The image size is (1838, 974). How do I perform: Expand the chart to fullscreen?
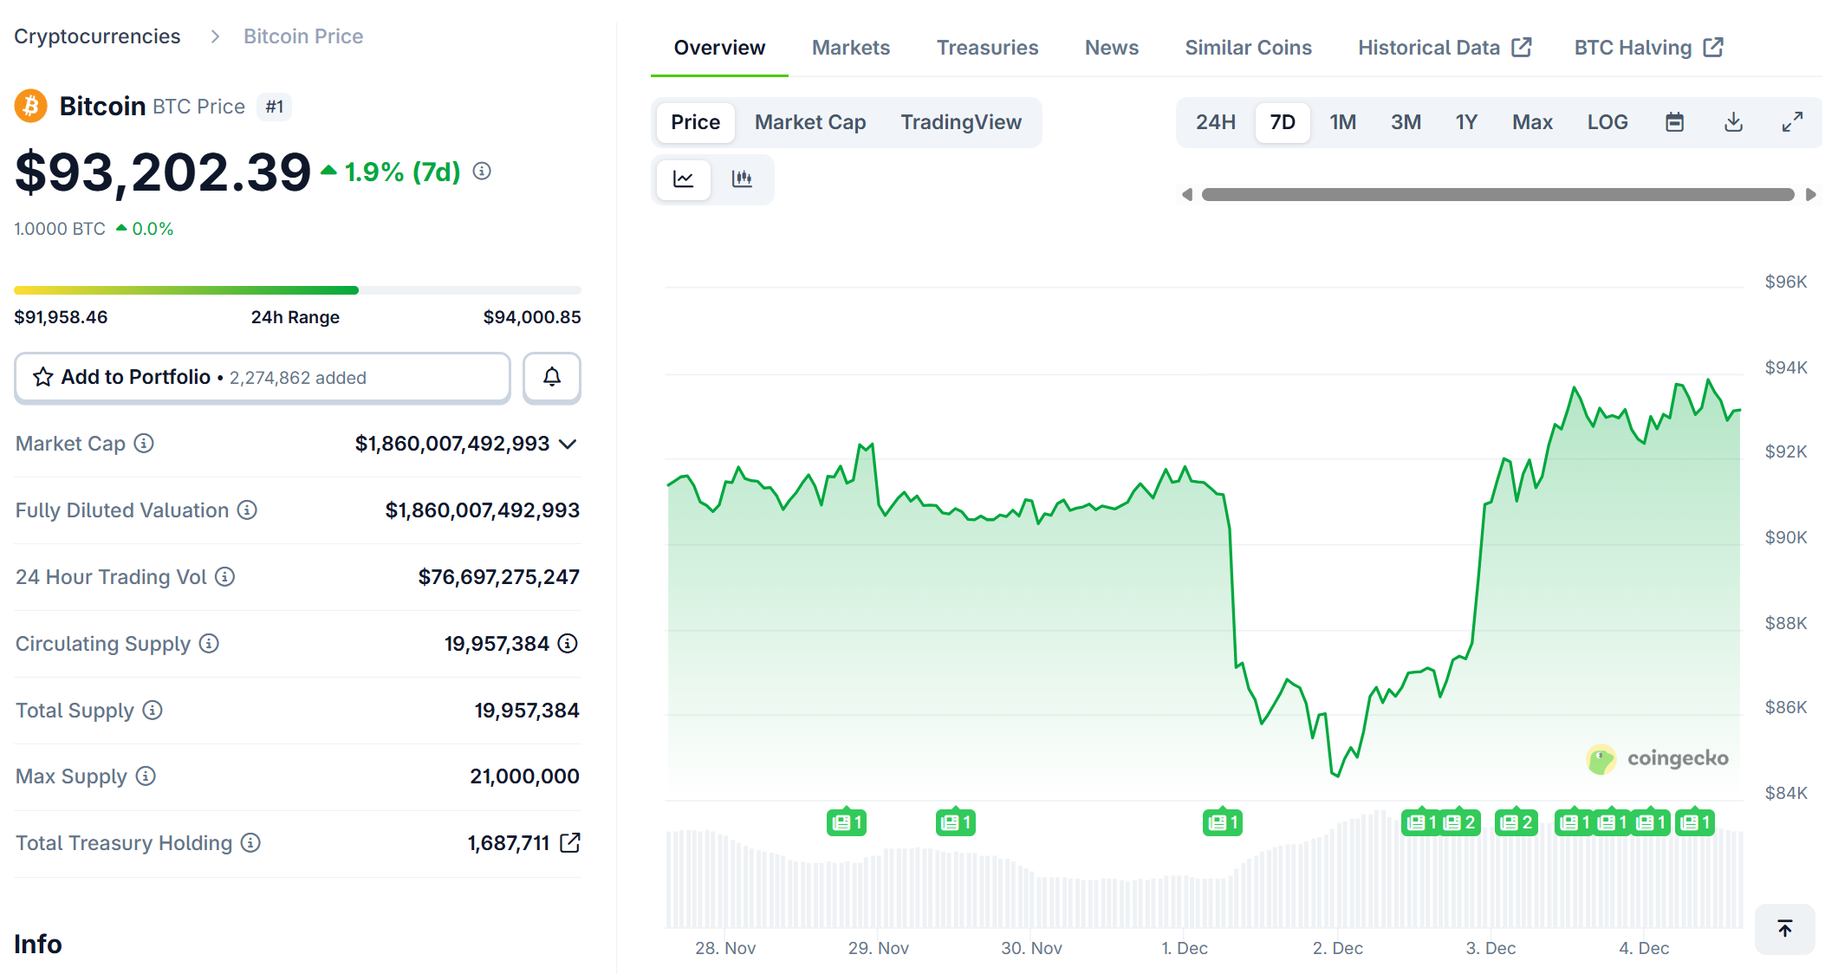(x=1792, y=122)
